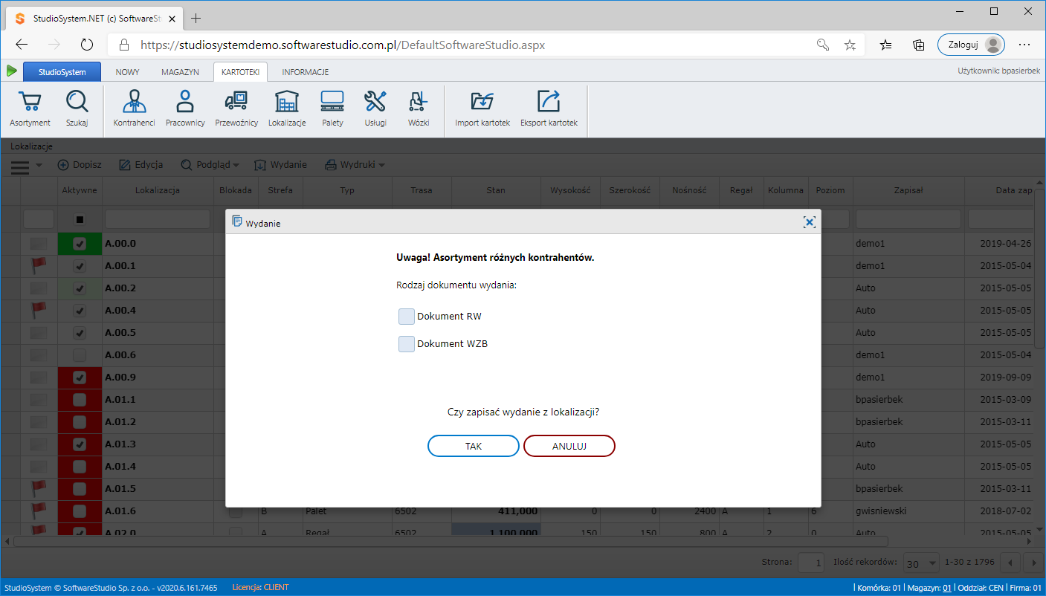The height and width of the screenshot is (596, 1046).
Task: Click the Dopisz toolbar button
Action: (80, 165)
